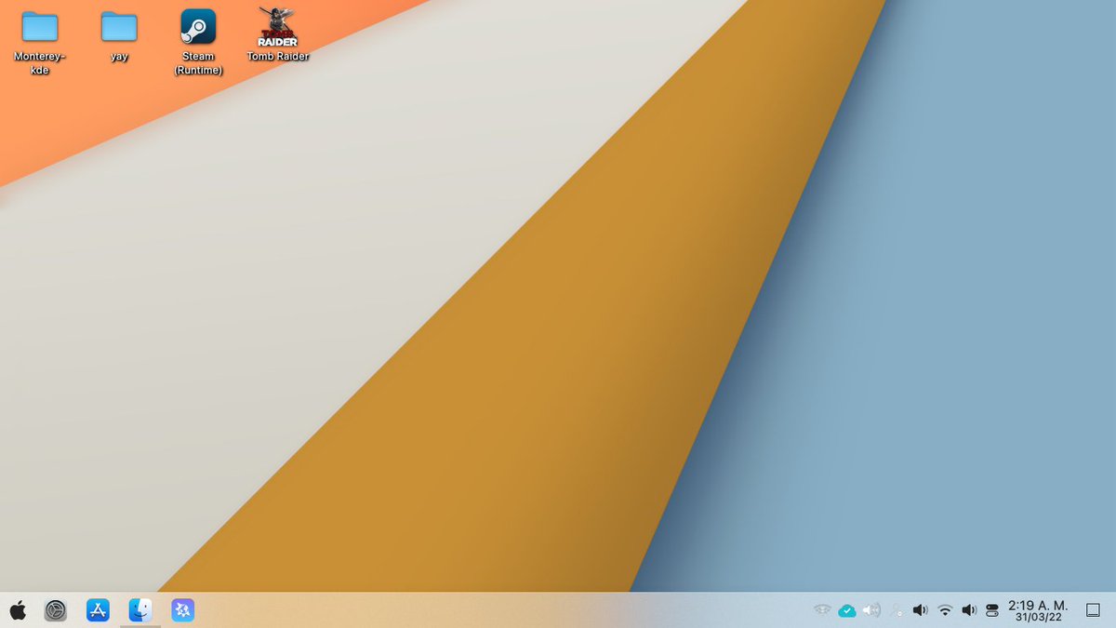1116x628 pixels.
Task: Select the Tomb Raider desktop shortcut
Action: (277, 35)
